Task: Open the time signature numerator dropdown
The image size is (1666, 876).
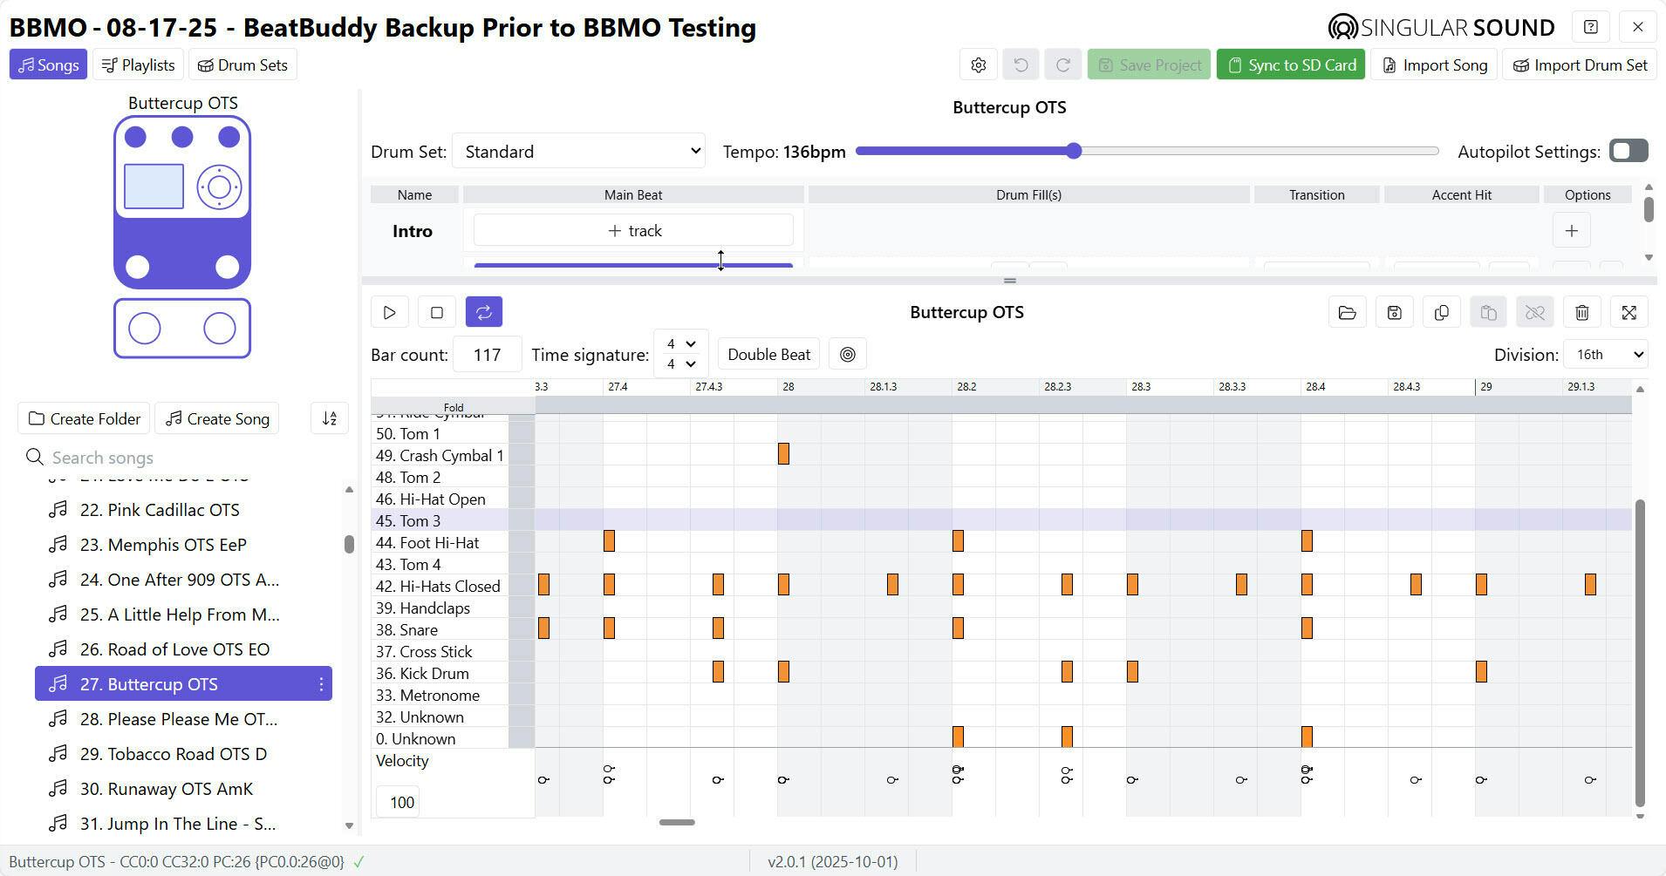Action: tap(680, 344)
